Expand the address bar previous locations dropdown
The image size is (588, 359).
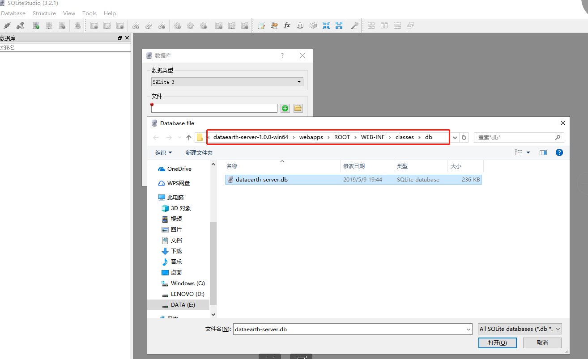click(x=456, y=138)
